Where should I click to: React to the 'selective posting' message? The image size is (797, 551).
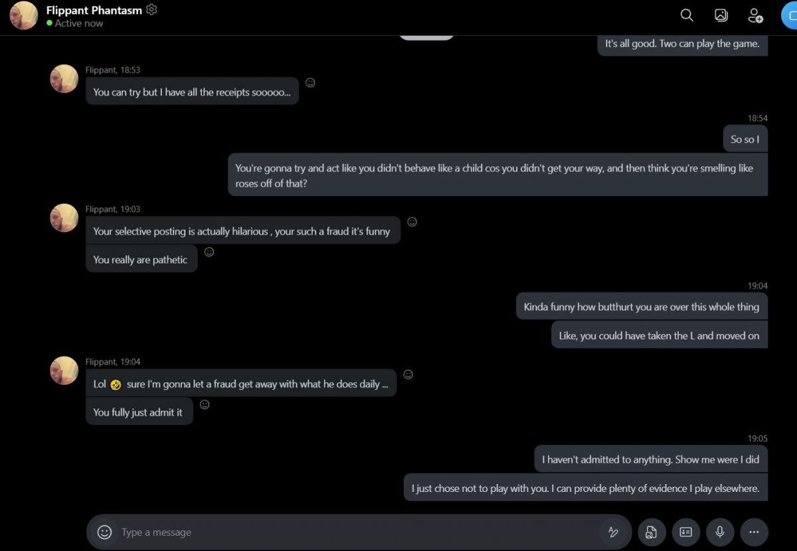tap(412, 222)
